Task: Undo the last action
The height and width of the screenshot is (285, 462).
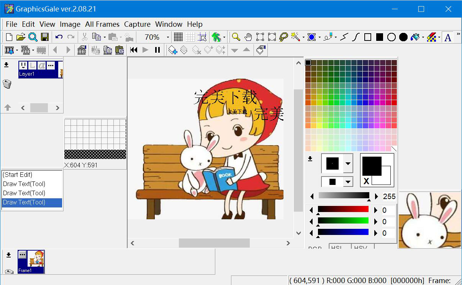Action: [59, 37]
